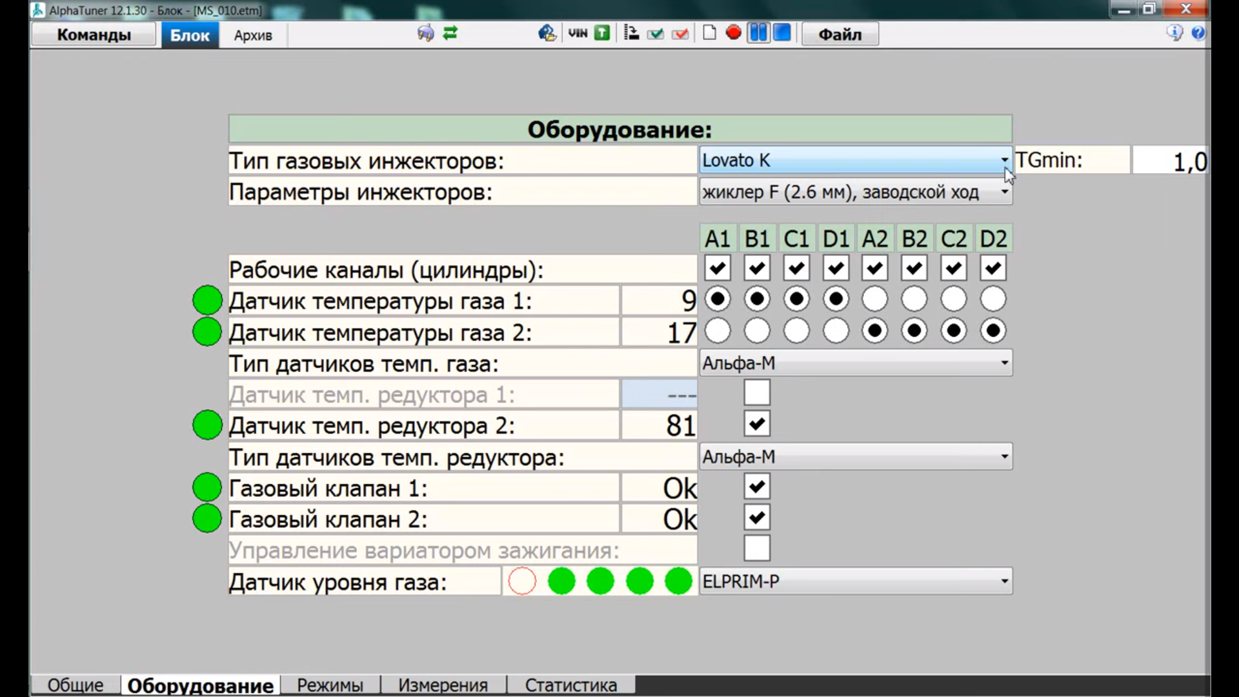
Task: Open the Команды menu
Action: coord(93,34)
